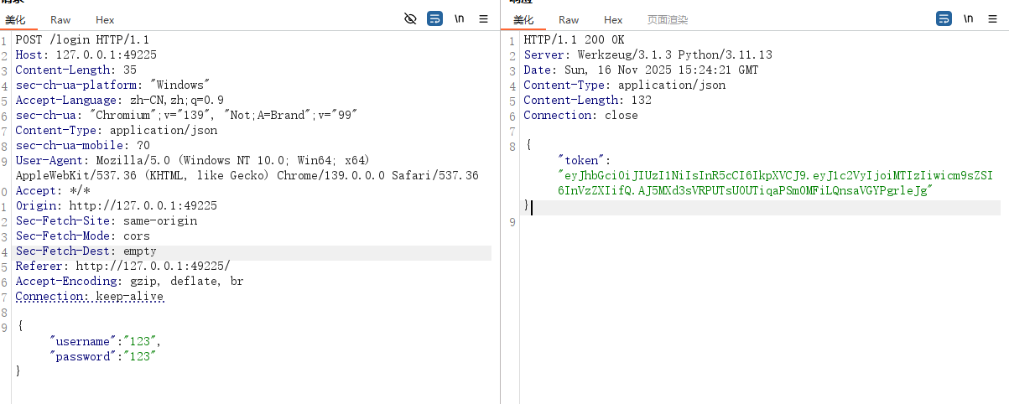This screenshot has height=404, width=1009.
Task: Toggle word wrap icon in the request panel
Action: click(x=434, y=18)
